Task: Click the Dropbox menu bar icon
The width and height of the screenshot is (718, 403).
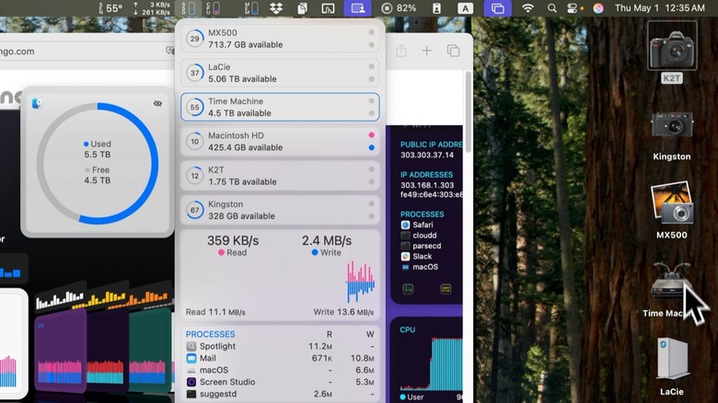Action: click(276, 8)
